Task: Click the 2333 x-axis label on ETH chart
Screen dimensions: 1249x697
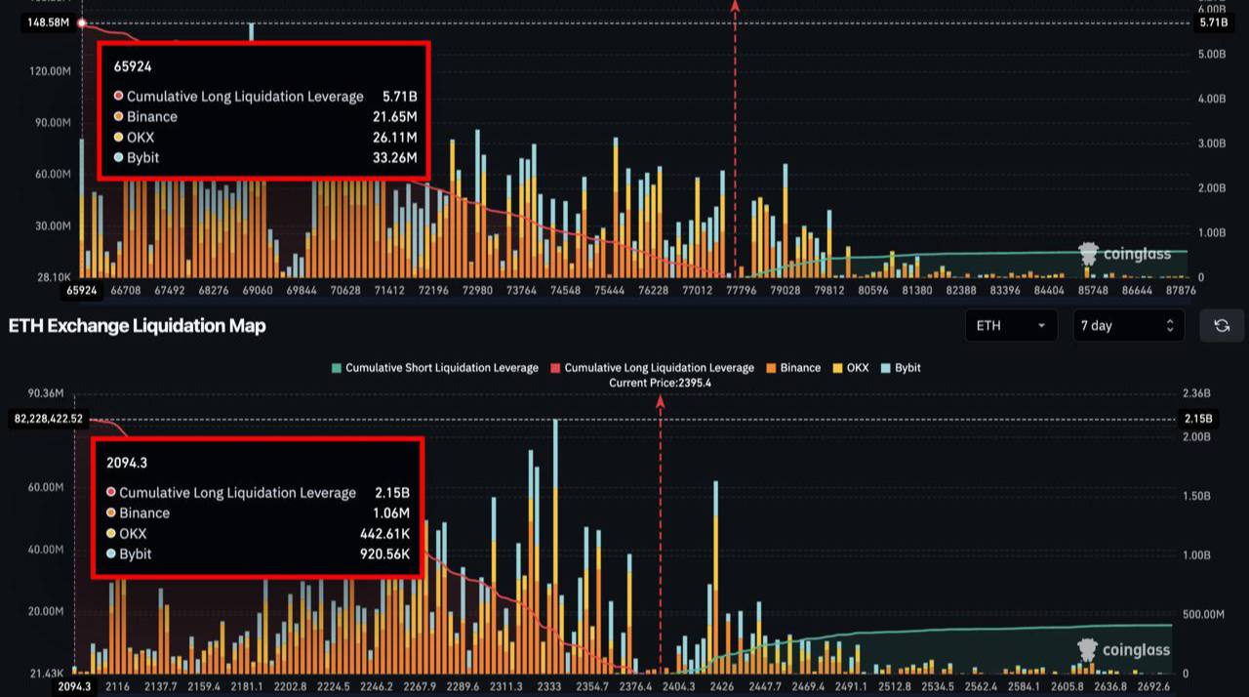Action: click(549, 686)
